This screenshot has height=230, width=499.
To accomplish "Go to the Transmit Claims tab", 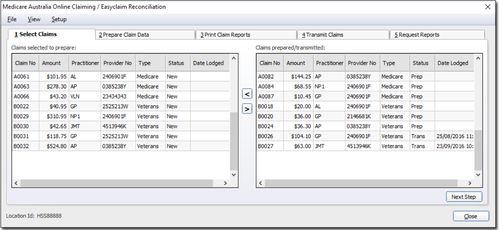I will 343,35.
